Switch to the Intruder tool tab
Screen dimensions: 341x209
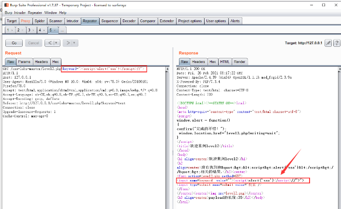pyautogui.click(x=73, y=21)
